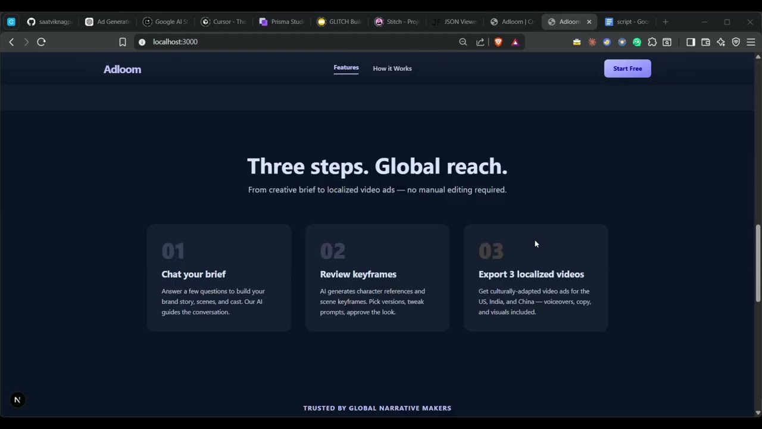Image resolution: width=762 pixels, height=429 pixels.
Task: Open the How it Works nav link
Action: pos(392,69)
